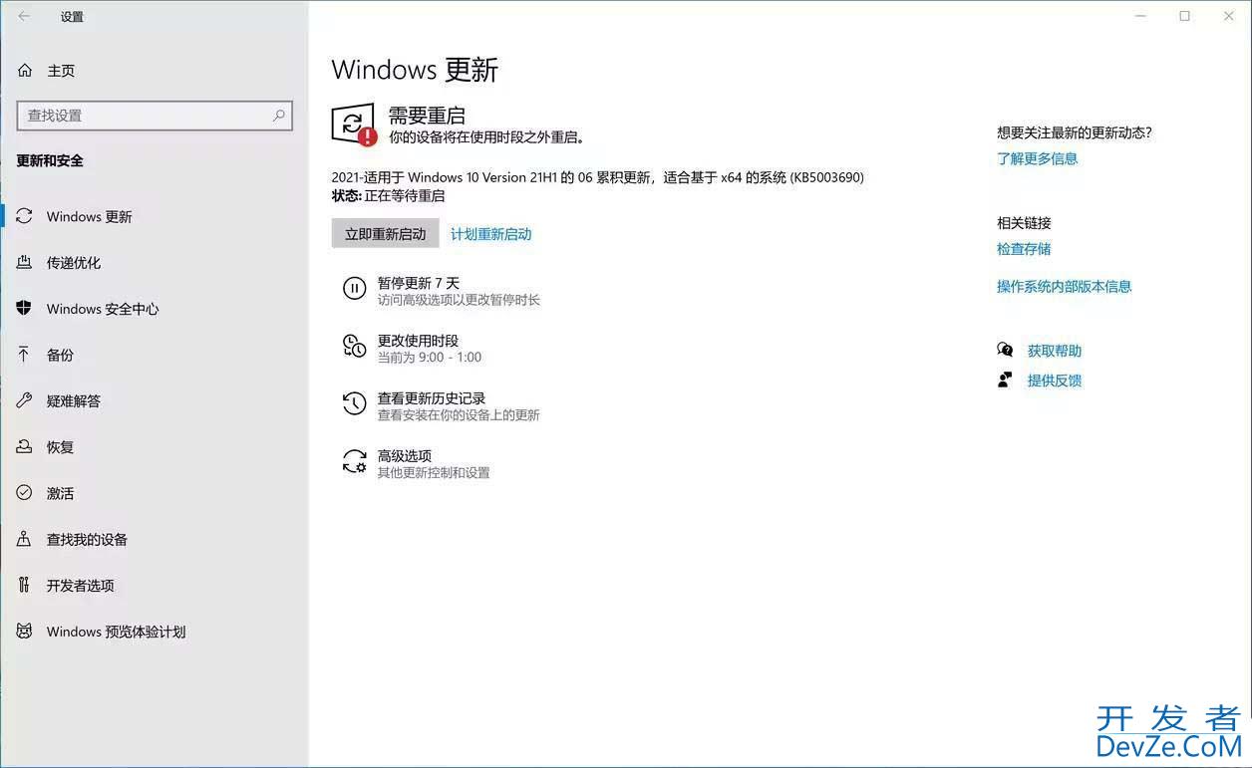Click the restart-required status icon with red alert
This screenshot has height=768, width=1252.
[x=354, y=125]
